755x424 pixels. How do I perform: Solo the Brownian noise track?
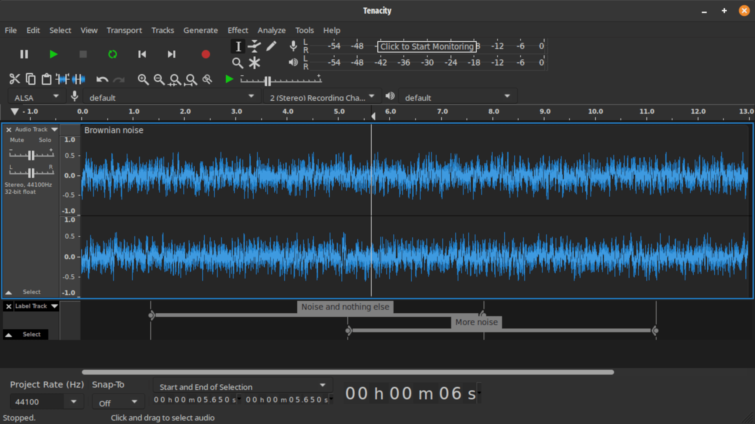(45, 140)
